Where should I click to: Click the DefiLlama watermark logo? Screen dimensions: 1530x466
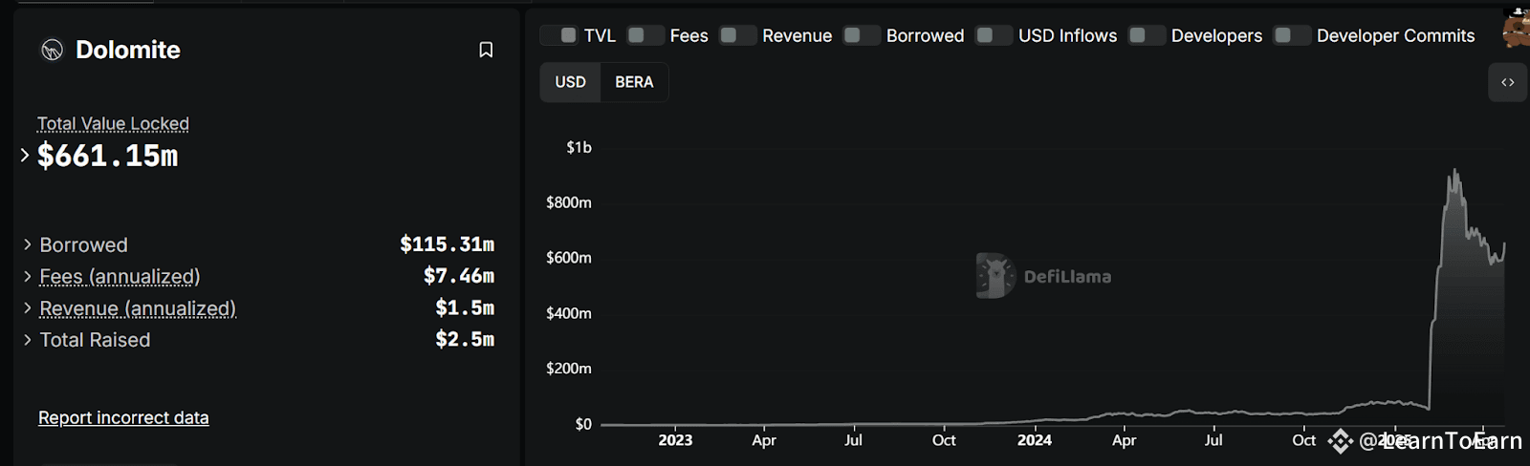[995, 276]
